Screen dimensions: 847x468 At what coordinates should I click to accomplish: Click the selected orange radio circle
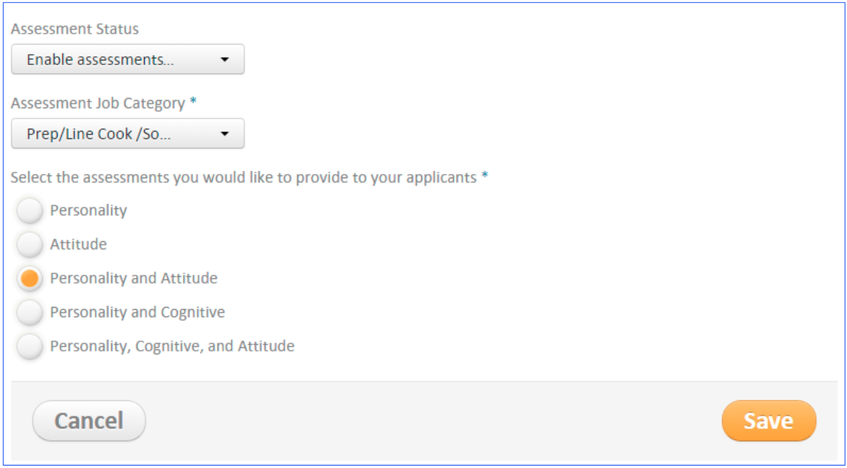click(x=30, y=279)
